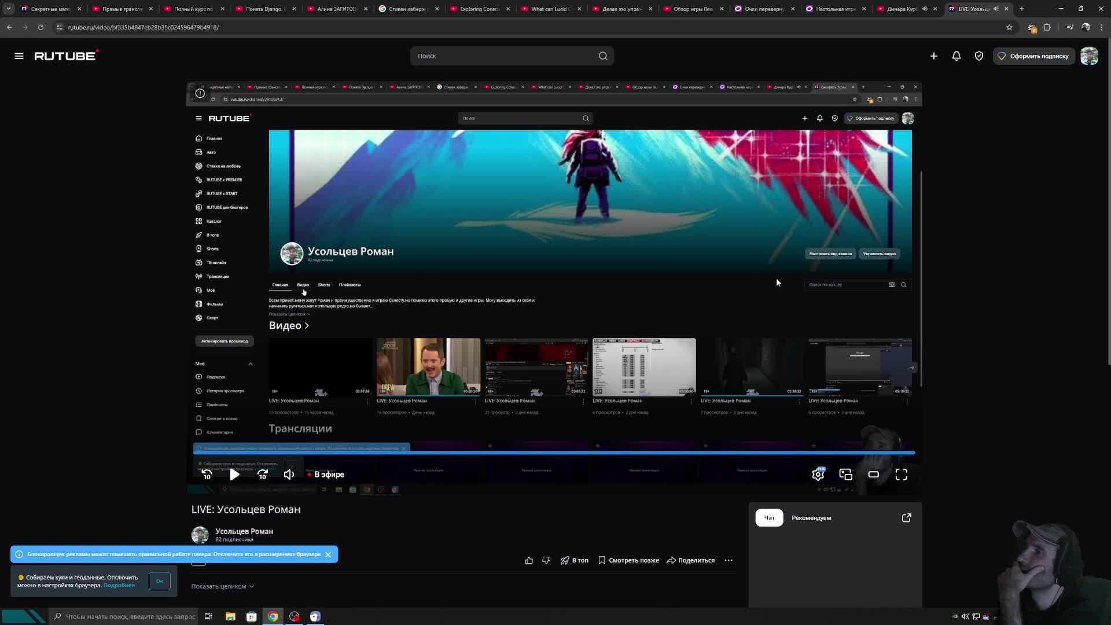The image size is (1111, 625).
Task: Open the RUTUBE hamburger menu
Action: 19,56
